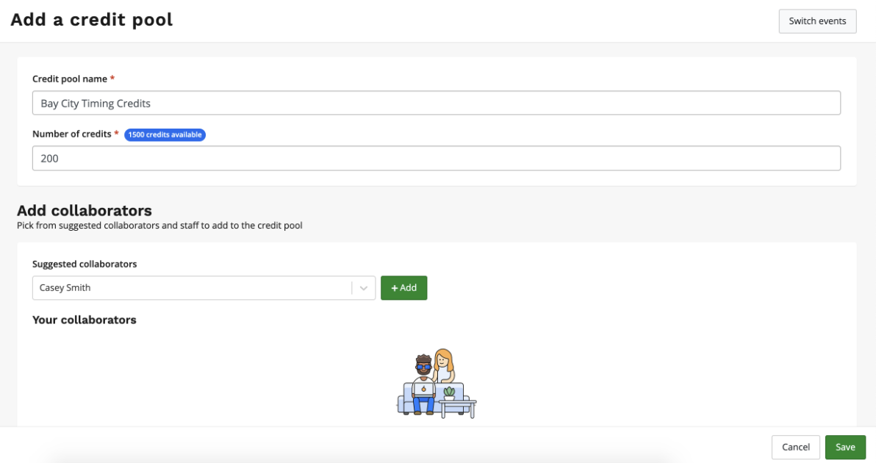Click the Your collaborators heading
This screenshot has width=876, height=463.
[84, 320]
